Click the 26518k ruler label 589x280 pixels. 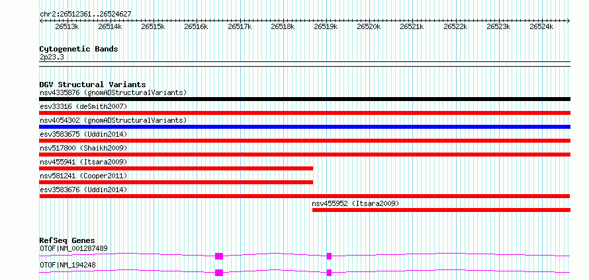click(283, 26)
